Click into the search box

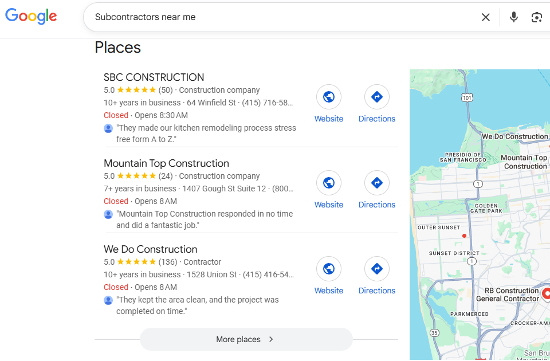point(281,17)
